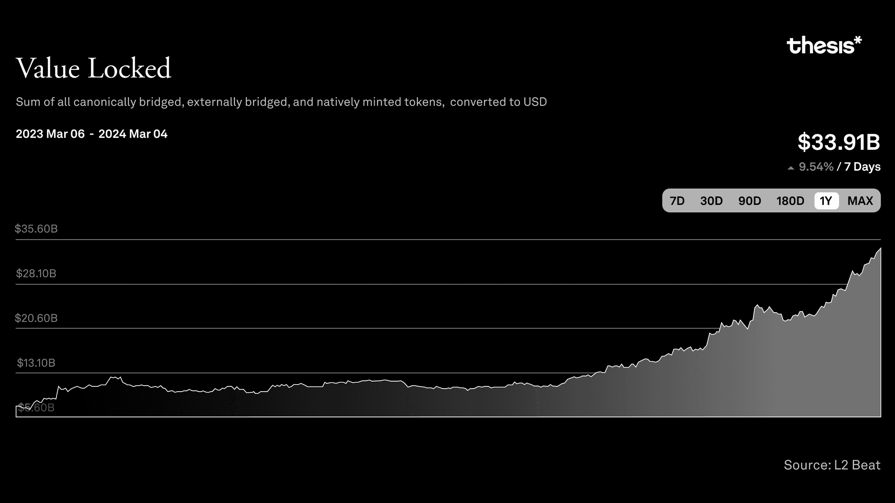The height and width of the screenshot is (503, 895).
Task: Click the $20.60B grid line label
Action: 36,318
